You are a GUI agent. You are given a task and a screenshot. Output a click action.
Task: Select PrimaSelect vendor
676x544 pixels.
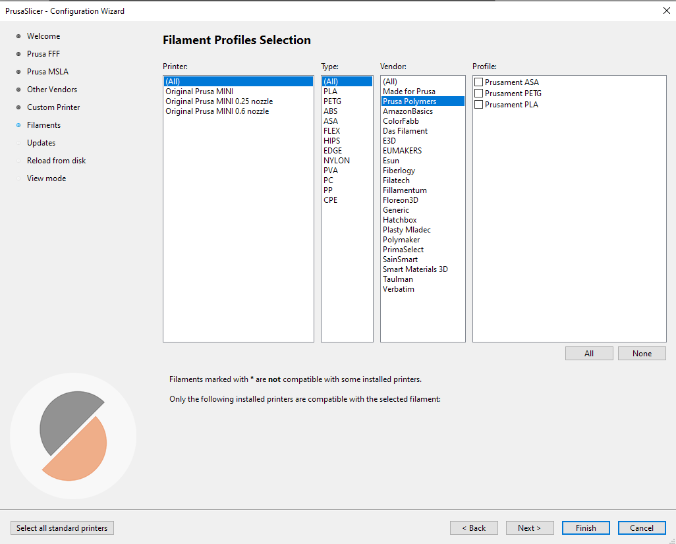[423, 250]
